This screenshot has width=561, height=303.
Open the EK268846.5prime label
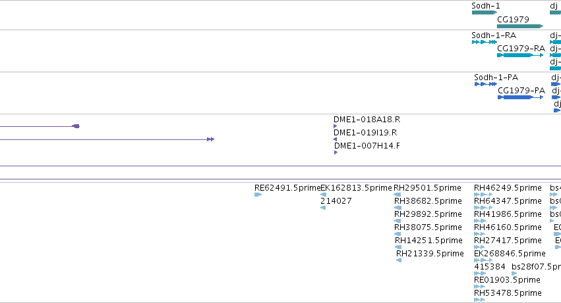pyautogui.click(x=510, y=254)
